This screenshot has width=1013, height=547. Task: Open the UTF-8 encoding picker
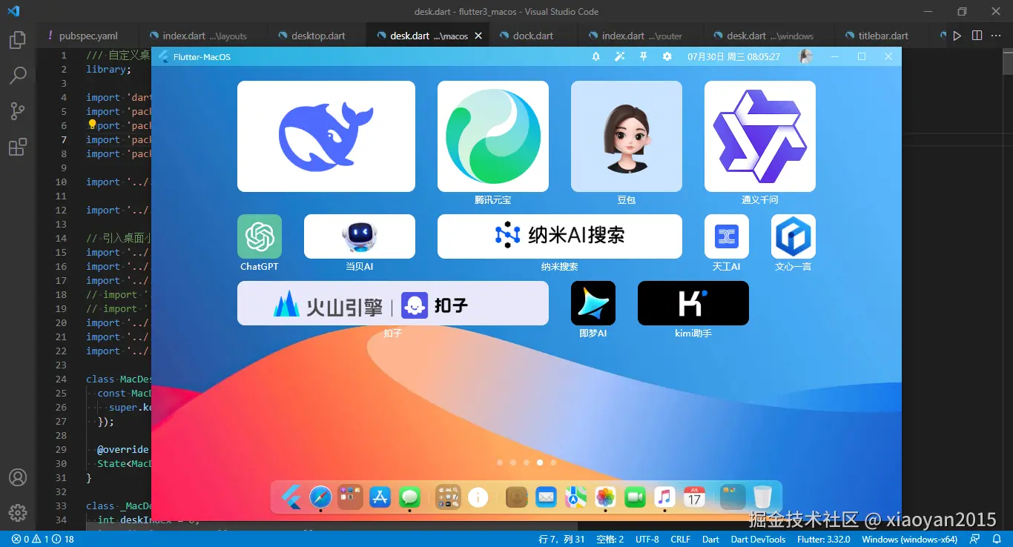point(647,539)
